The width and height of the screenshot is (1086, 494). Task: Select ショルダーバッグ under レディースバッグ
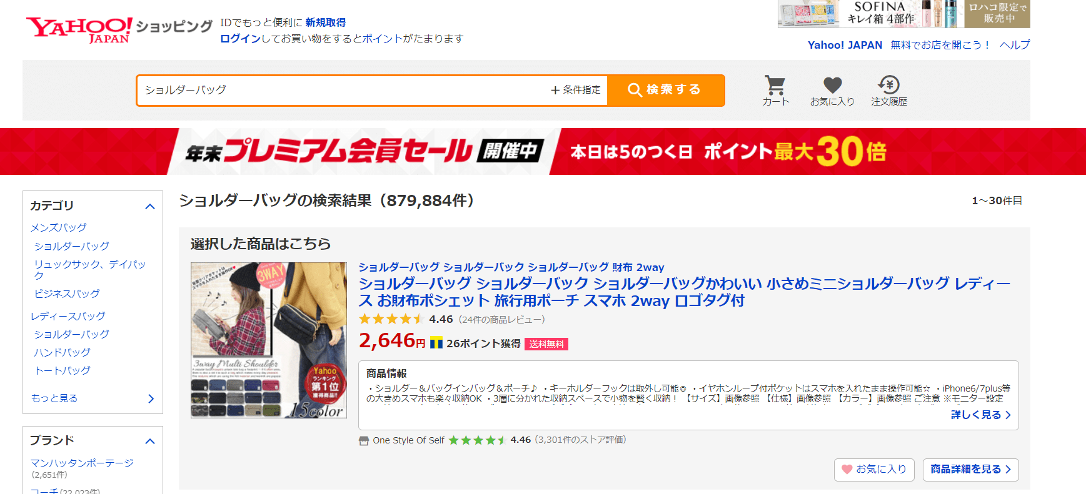point(72,334)
